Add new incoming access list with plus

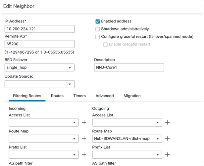tap(84, 123)
